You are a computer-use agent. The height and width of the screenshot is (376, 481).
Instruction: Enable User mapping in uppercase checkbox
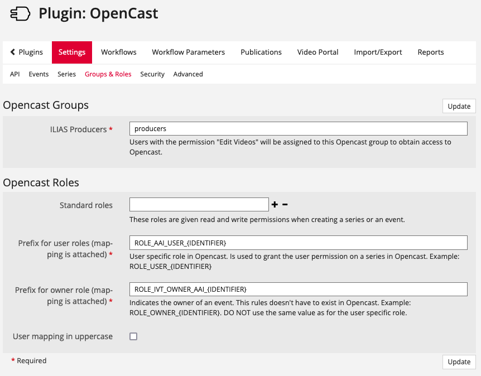click(x=133, y=336)
